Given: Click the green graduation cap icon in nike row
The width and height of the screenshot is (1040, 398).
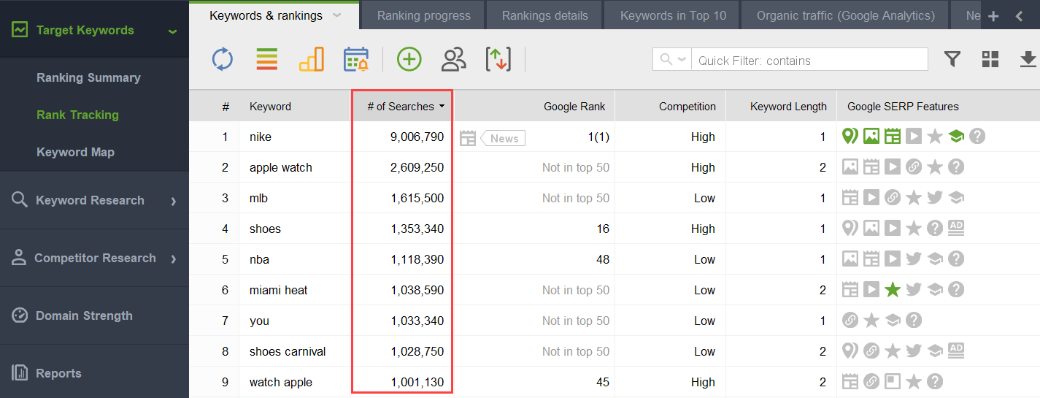Looking at the screenshot, I should point(956,137).
